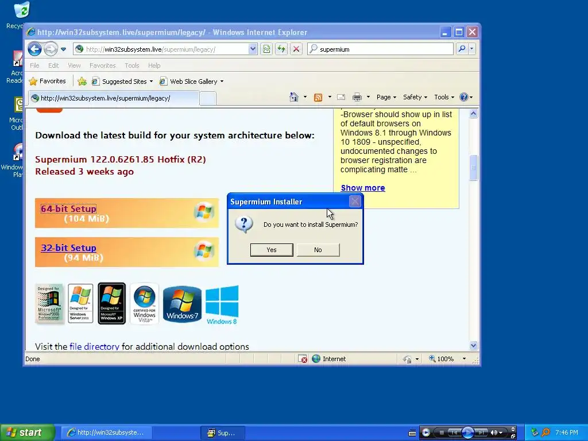Click the Read Mail envelope icon

point(341,97)
